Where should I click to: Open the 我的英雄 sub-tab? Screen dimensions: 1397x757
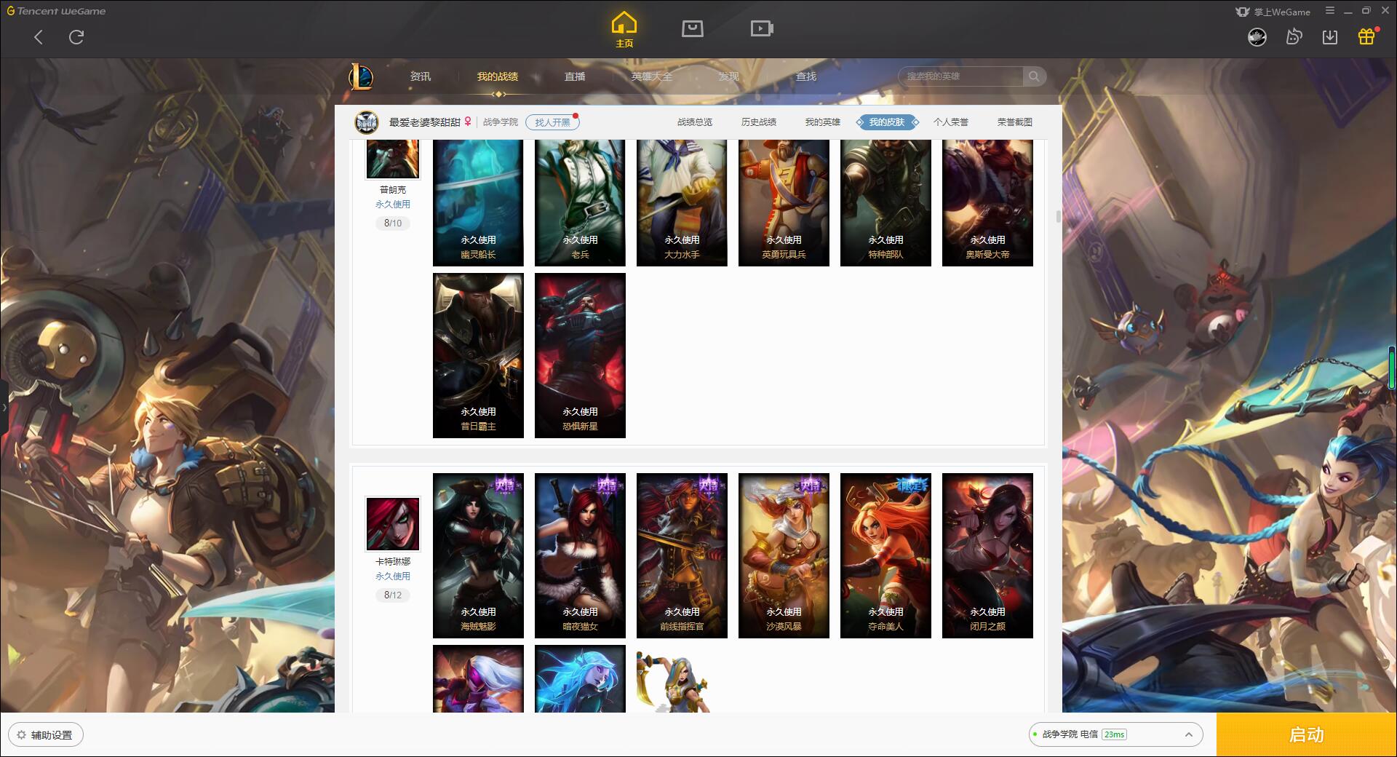(823, 122)
